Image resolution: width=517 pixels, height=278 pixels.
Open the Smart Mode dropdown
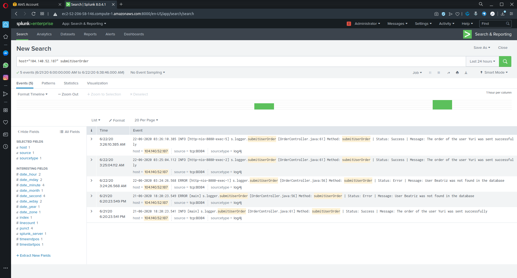(x=494, y=73)
